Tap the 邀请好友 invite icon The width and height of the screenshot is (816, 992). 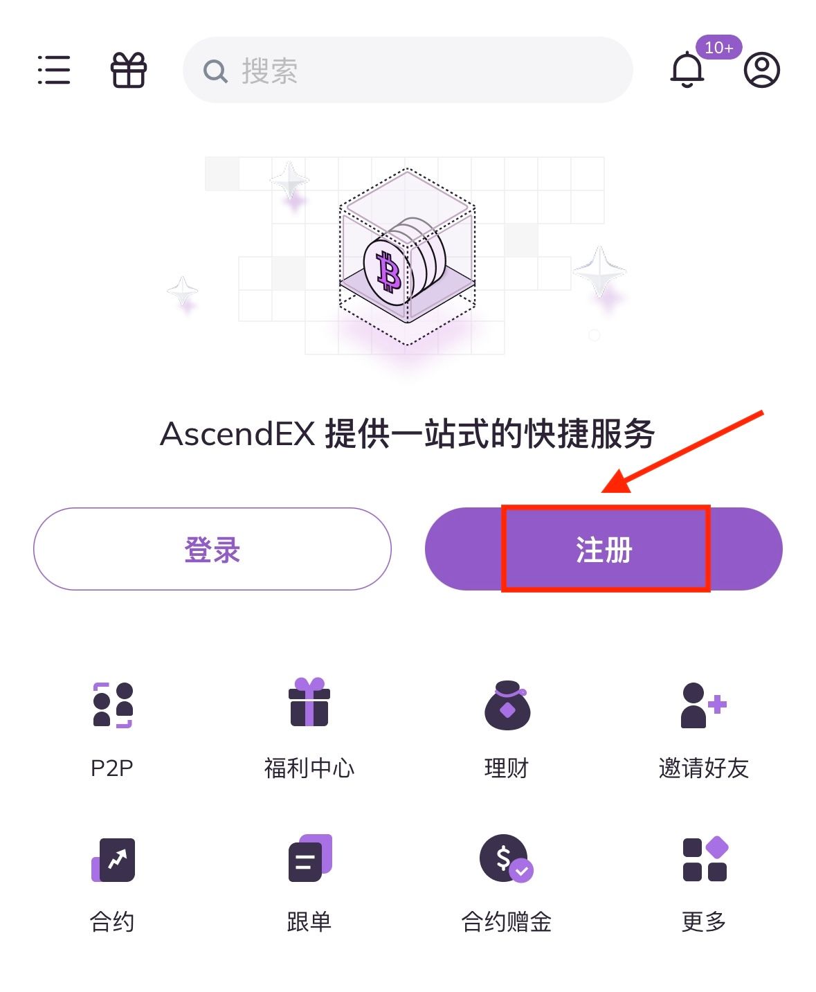704,705
